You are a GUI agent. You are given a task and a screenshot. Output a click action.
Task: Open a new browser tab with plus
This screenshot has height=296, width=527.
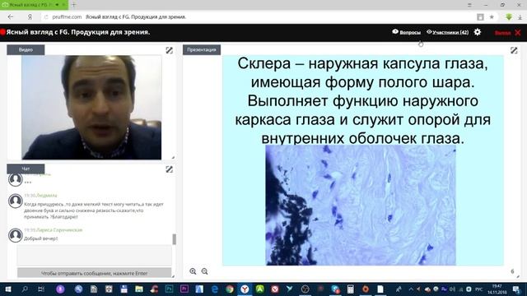click(x=73, y=5)
